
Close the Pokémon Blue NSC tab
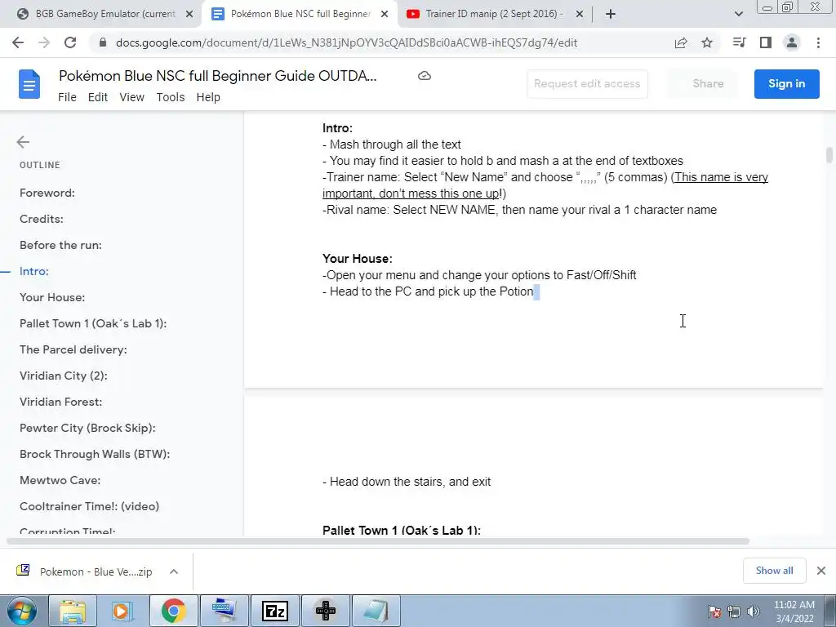[385, 15]
